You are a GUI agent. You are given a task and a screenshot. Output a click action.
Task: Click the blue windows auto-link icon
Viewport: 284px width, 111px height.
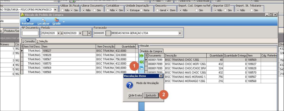tap(142, 68)
